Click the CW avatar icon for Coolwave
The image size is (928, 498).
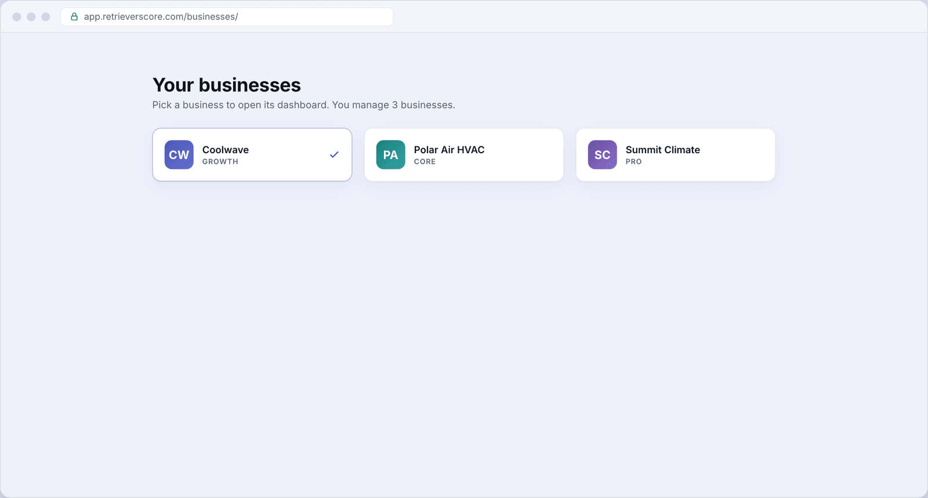click(x=179, y=155)
